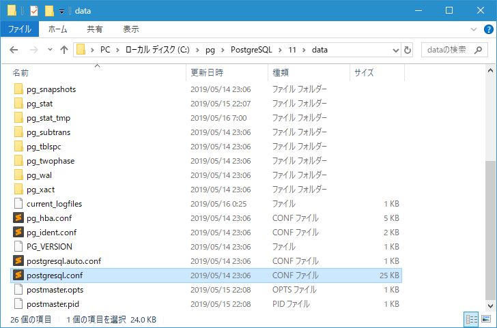Go back with the left arrow button
This screenshot has width=497, height=328.
(14, 50)
